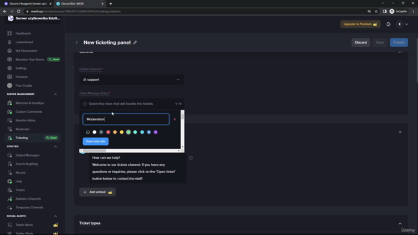Viewport: 418px width, 235px height.
Task: Collapse the Server Management section
Action: [x=56, y=94]
